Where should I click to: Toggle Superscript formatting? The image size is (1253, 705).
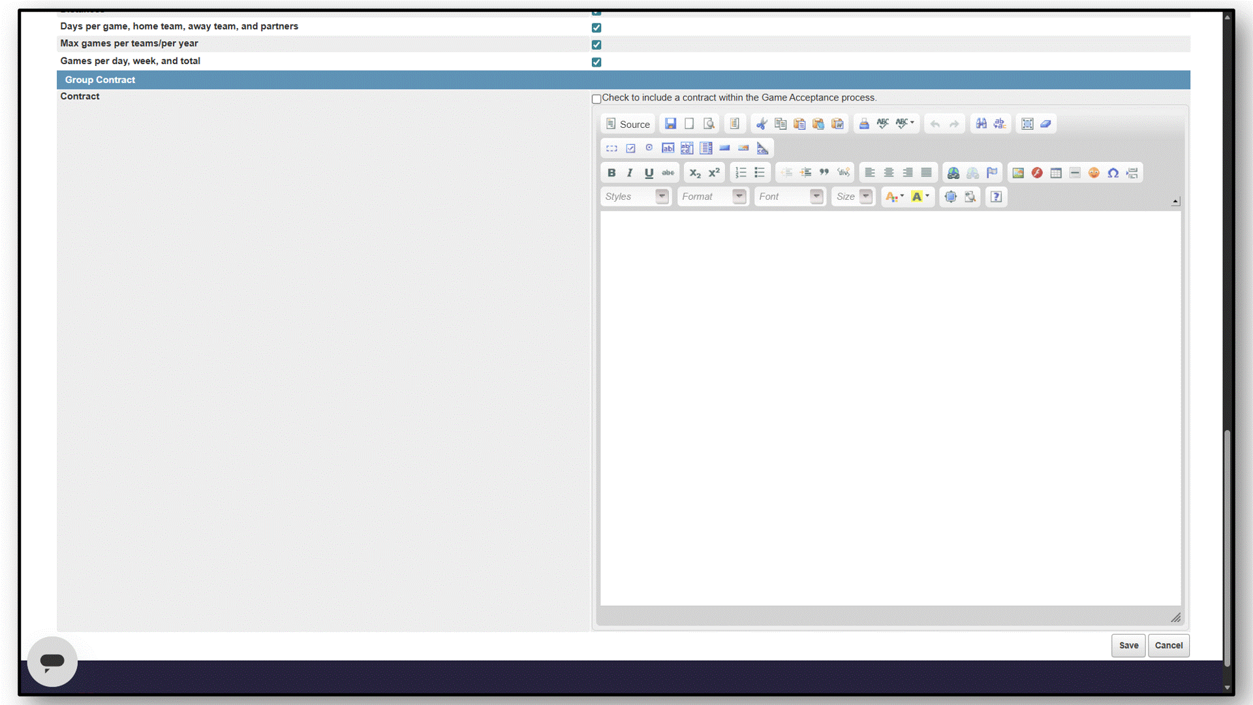(714, 173)
